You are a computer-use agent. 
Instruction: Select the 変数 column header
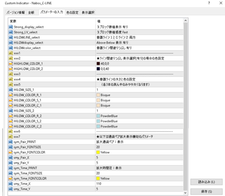coord(52,21)
